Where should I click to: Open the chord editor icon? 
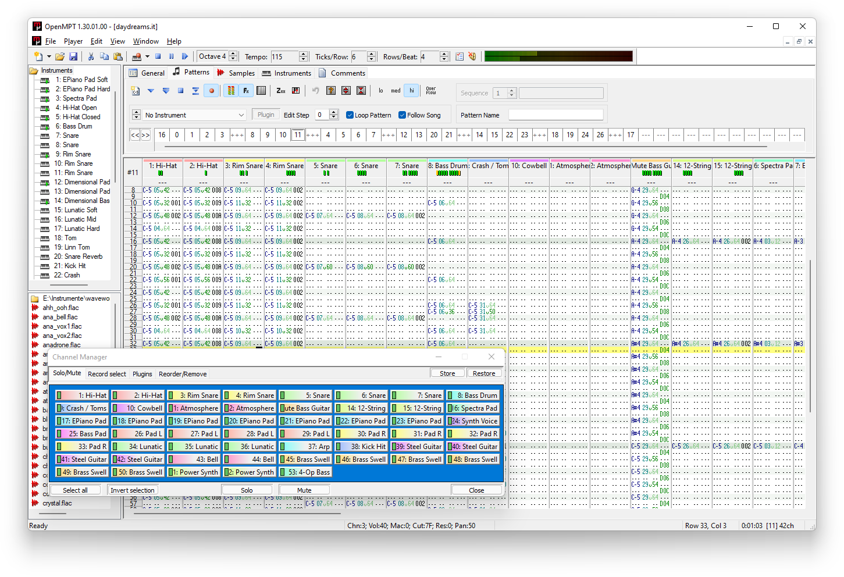[295, 91]
